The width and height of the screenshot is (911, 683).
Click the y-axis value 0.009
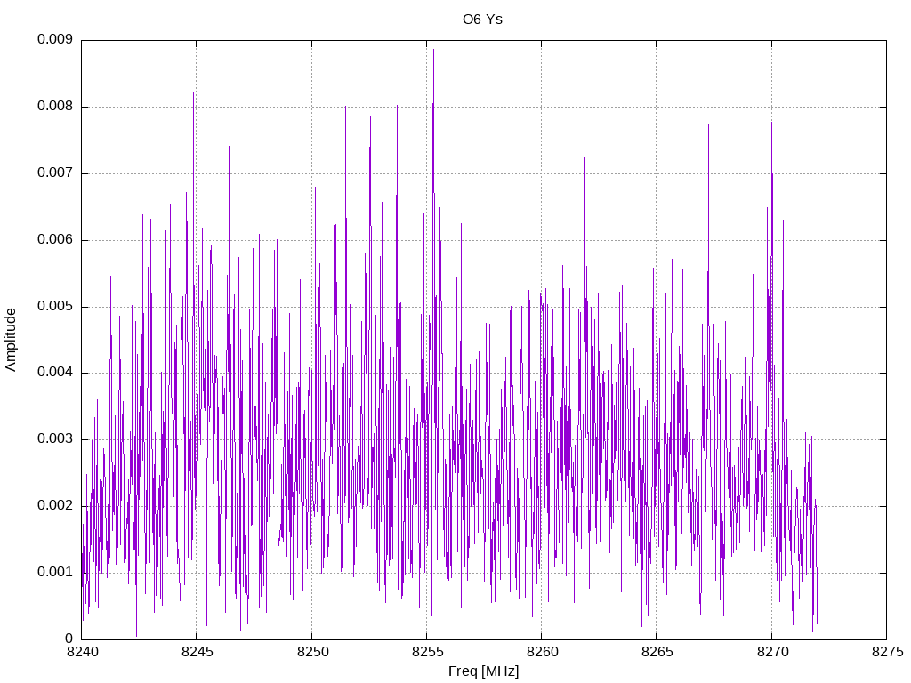point(55,39)
